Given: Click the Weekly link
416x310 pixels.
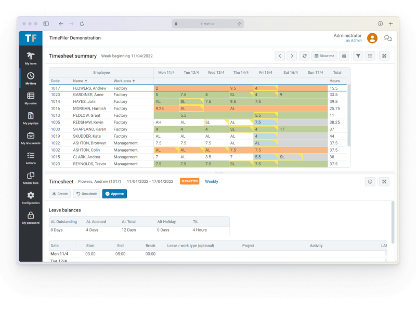Looking at the screenshot, I should coord(212,182).
